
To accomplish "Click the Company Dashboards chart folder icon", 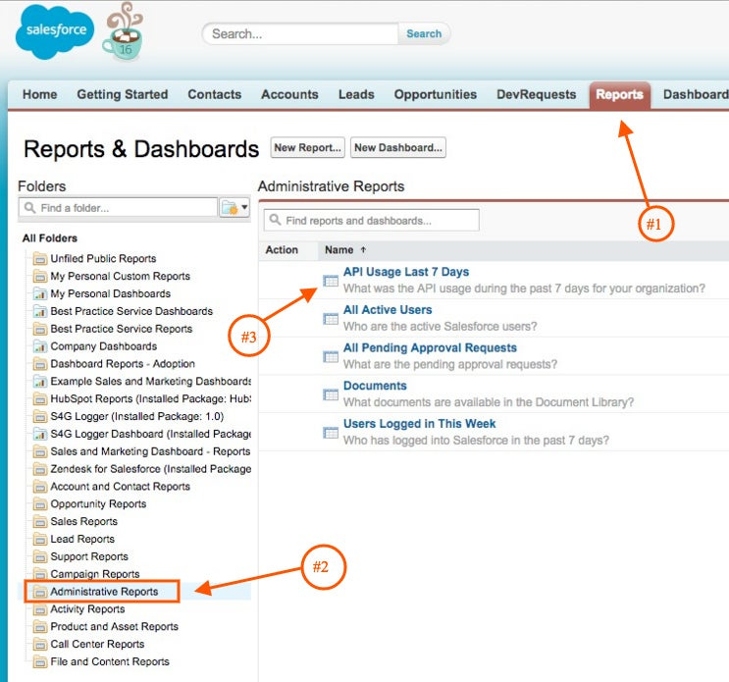I will point(40,346).
